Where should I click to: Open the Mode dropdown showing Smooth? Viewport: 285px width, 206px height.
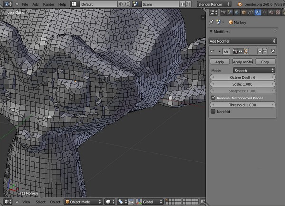(x=254, y=70)
